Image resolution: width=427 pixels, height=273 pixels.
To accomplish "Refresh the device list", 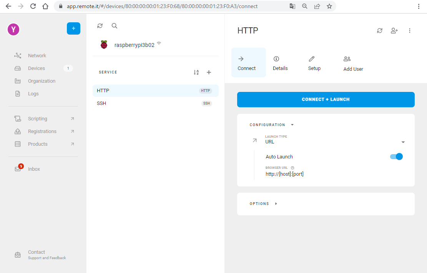I will [100, 26].
